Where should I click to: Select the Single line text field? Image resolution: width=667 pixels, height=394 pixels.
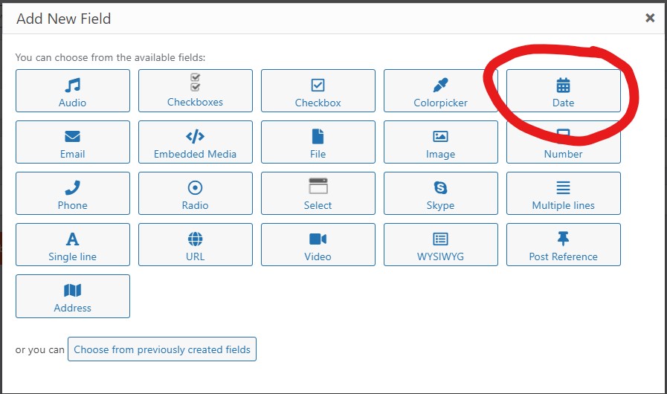click(72, 245)
